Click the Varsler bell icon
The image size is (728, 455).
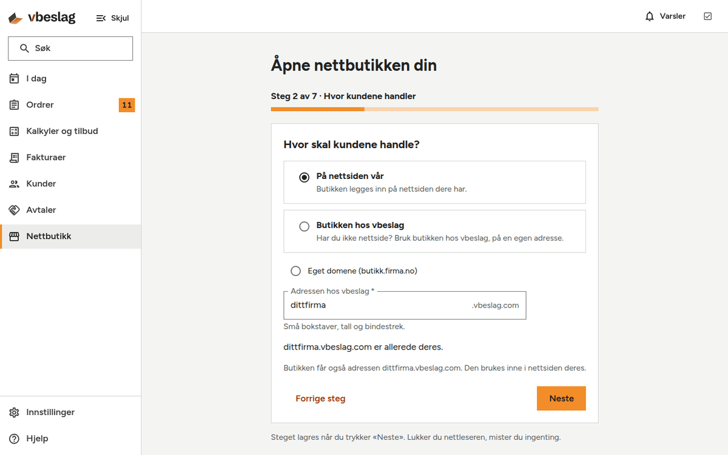(650, 16)
